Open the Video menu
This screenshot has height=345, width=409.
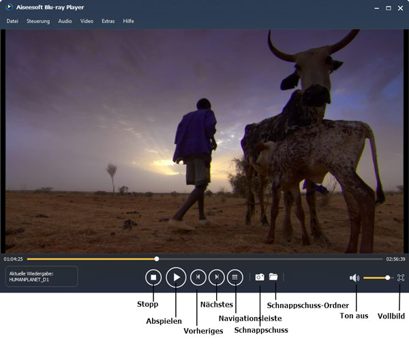(87, 21)
